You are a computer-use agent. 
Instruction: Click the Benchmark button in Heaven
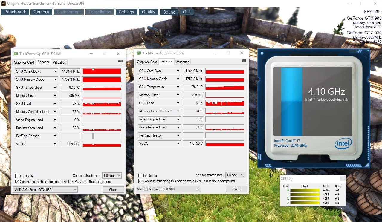coord(15,12)
